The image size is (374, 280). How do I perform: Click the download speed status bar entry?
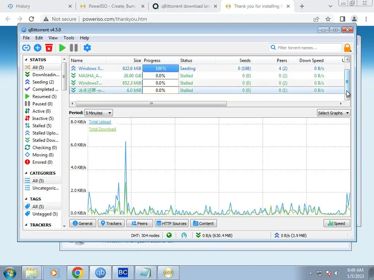coord(214,235)
